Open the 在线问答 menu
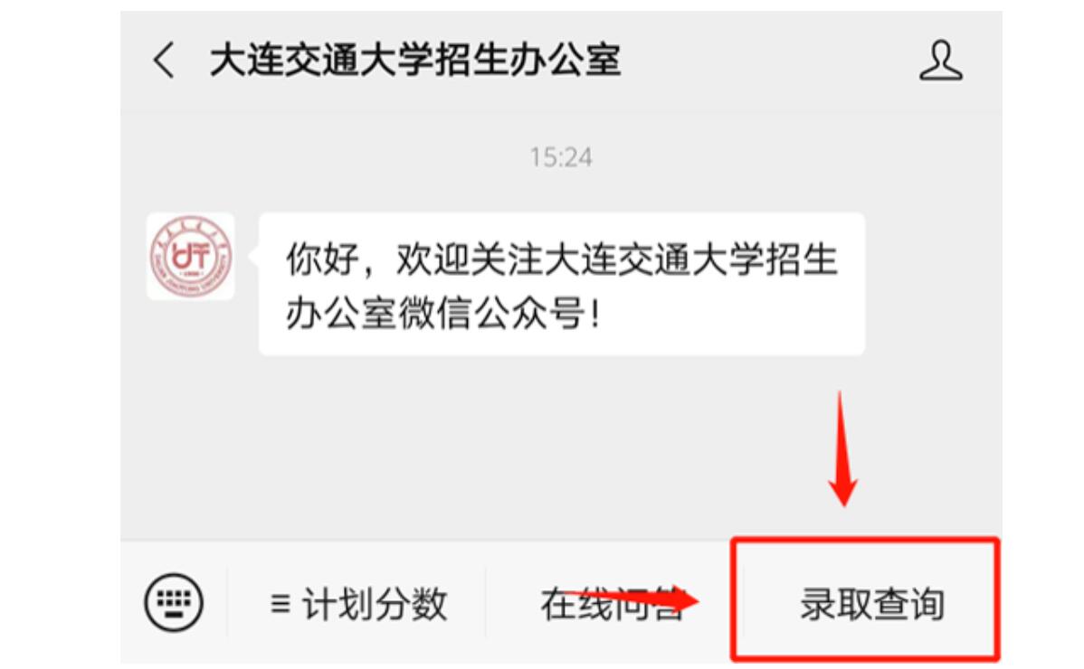The image size is (1084, 669). coord(611,603)
